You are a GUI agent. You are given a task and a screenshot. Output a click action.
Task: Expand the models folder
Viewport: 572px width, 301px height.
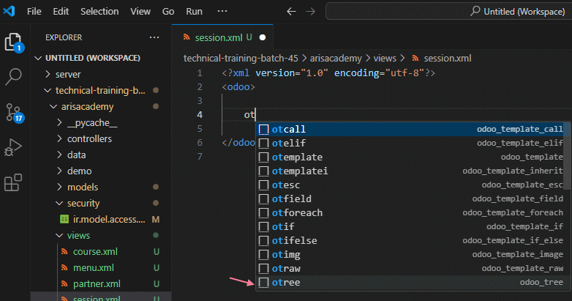tap(59, 187)
